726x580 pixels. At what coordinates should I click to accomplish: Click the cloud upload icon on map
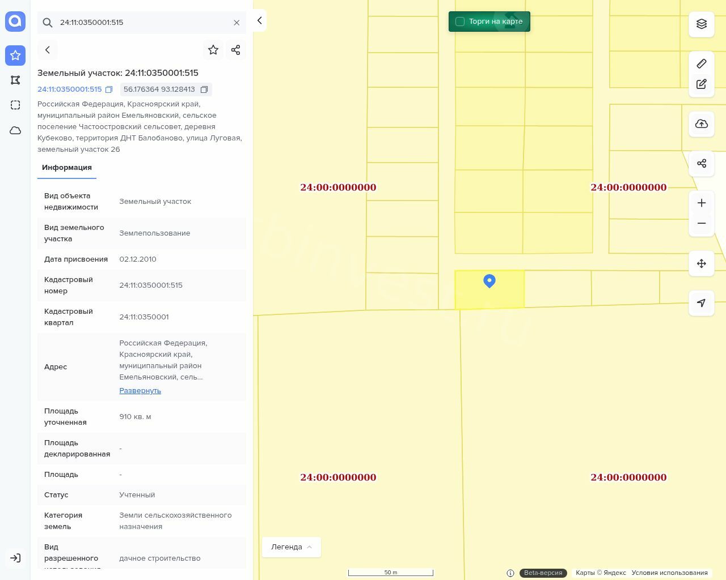point(702,124)
